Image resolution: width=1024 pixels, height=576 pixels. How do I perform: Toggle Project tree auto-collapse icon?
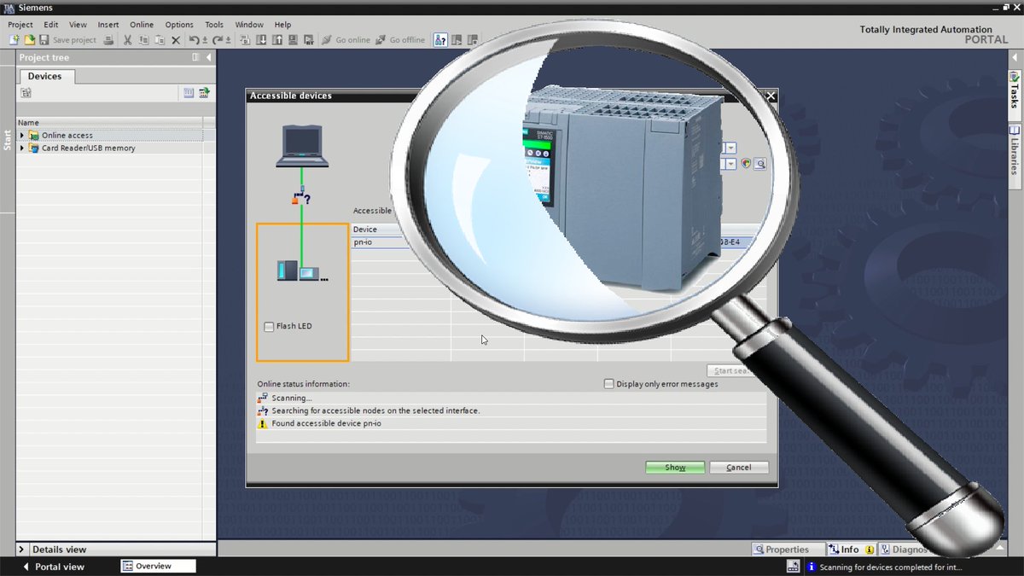(x=195, y=57)
